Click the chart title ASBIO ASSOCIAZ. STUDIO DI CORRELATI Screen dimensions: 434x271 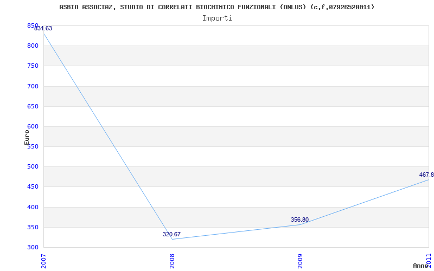click(x=216, y=7)
